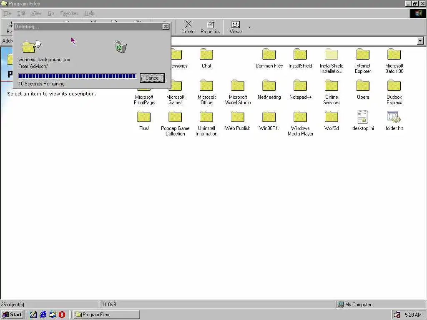Viewport: 427px width, 320px height.
Task: Open the Popcap Game Collection folder
Action: (175, 123)
